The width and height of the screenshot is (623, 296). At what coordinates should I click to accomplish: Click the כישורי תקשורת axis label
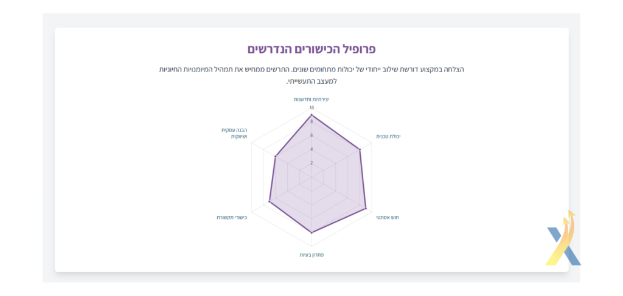pos(232,217)
